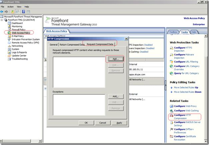The width and height of the screenshot is (209, 145).
Task: Click Add for network elements list
Action: click(116, 59)
